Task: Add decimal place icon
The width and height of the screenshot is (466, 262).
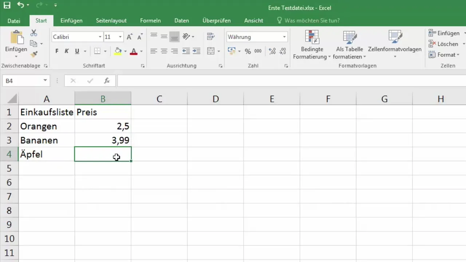Action: (x=272, y=51)
